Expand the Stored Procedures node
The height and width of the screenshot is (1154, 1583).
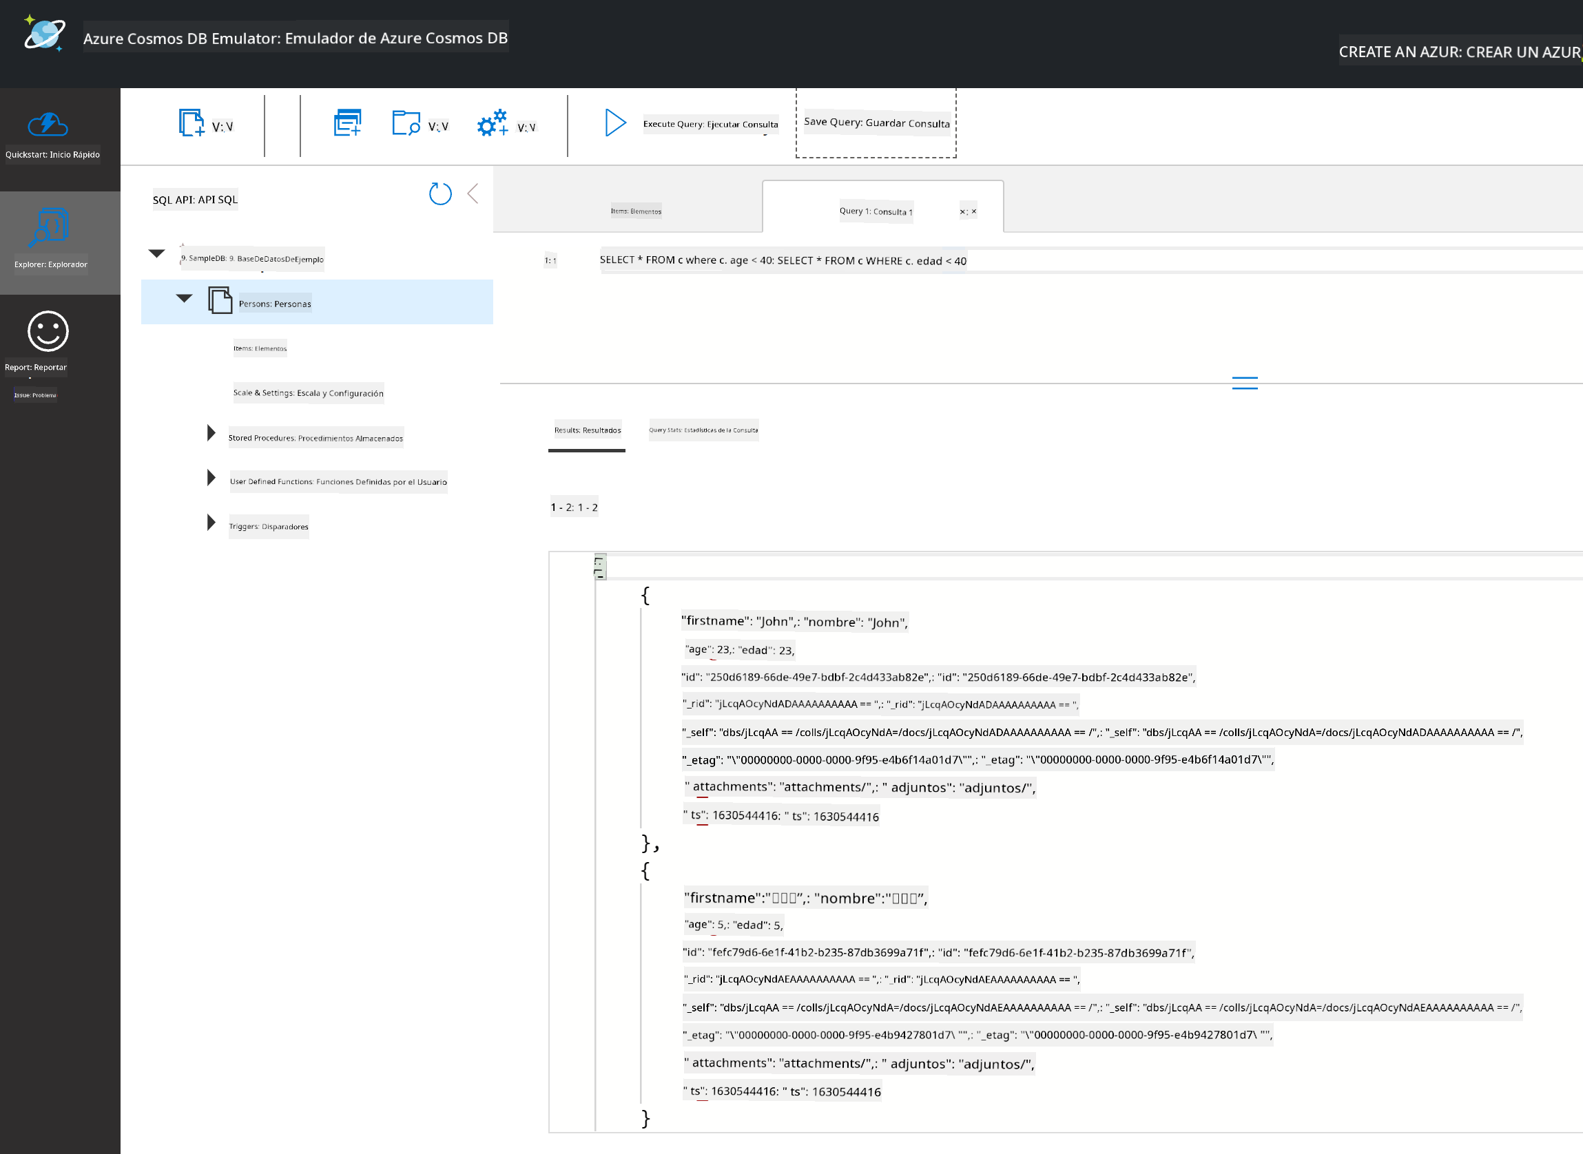211,433
